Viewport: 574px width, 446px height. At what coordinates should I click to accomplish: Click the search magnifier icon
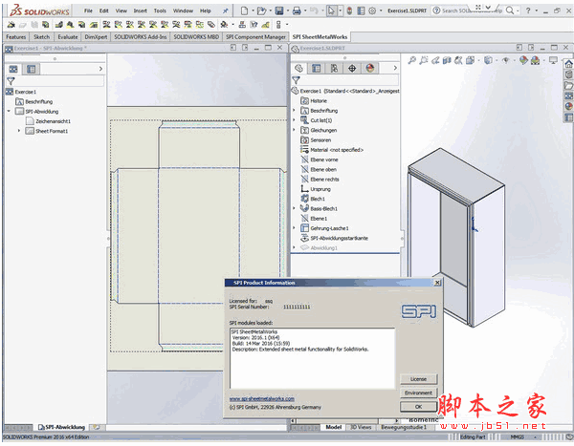tap(510, 11)
